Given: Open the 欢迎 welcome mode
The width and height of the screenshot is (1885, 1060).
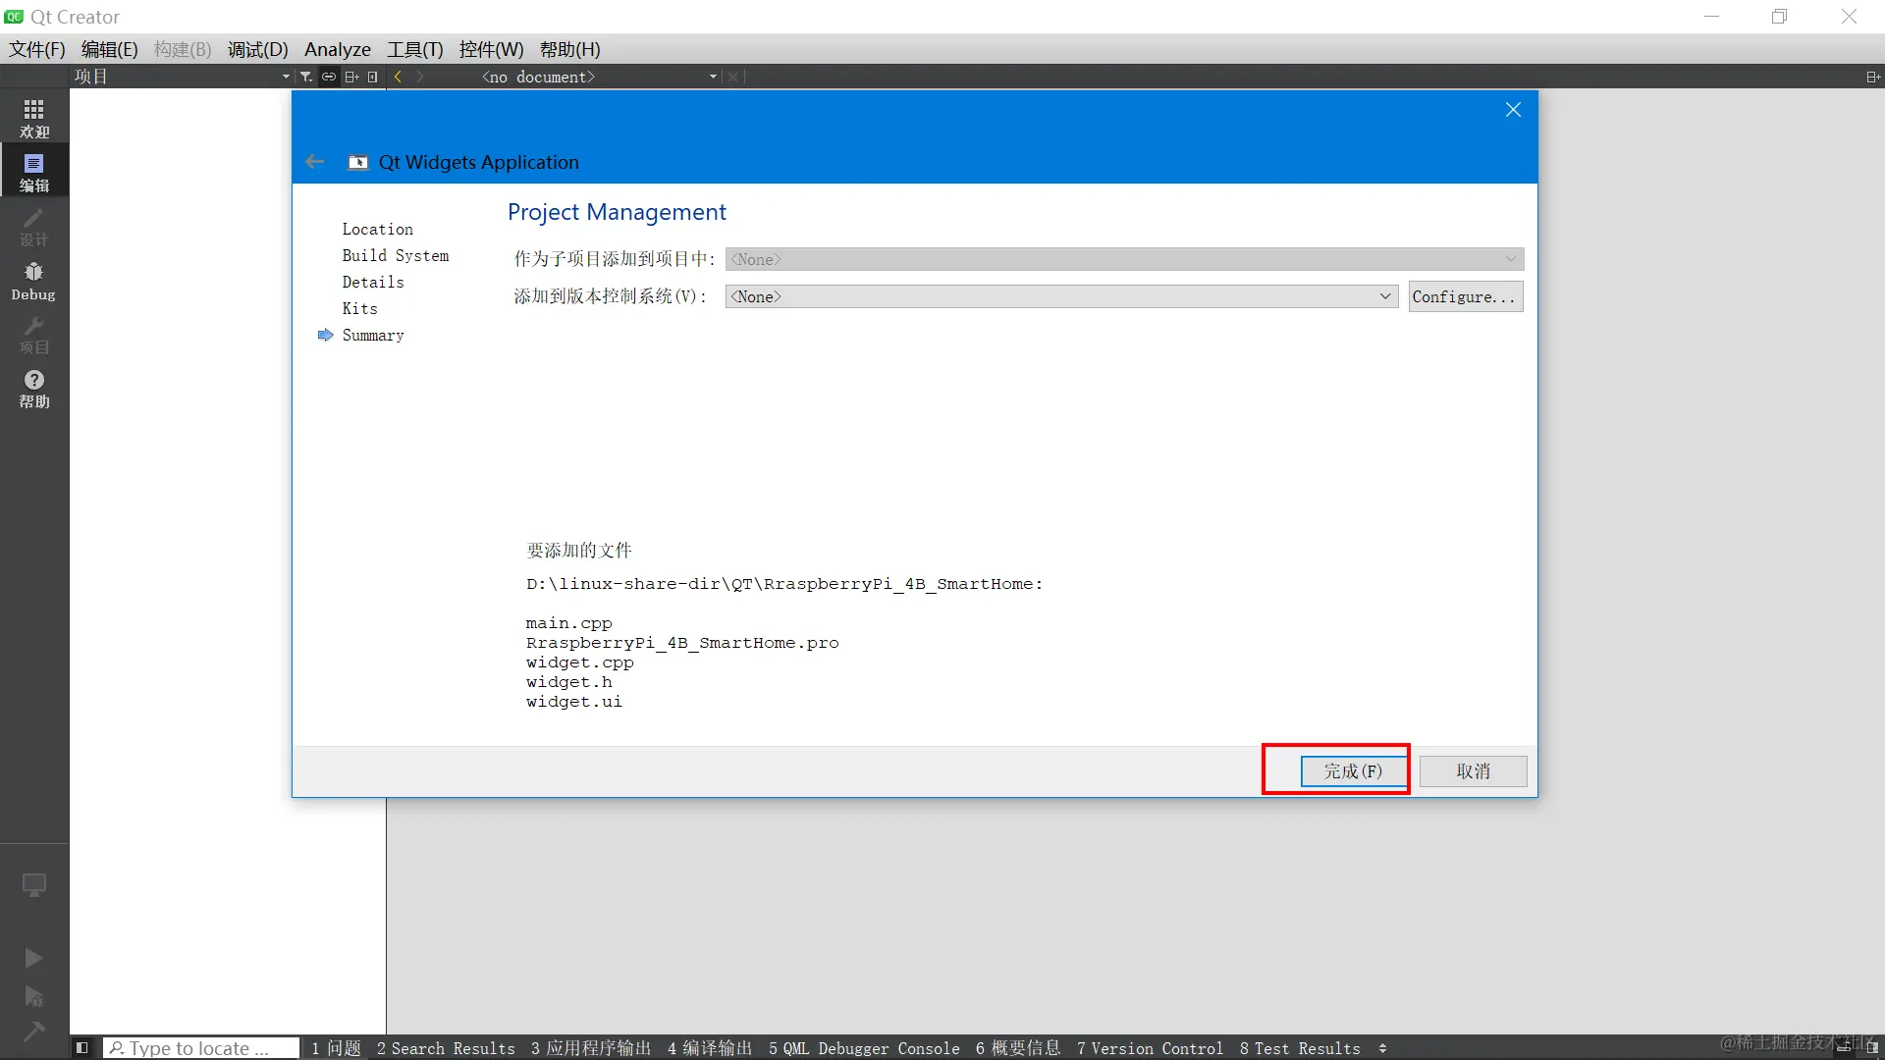Looking at the screenshot, I should (34, 118).
